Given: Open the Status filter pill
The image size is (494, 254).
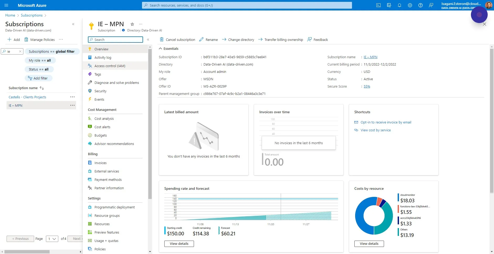Looking at the screenshot, I should pyautogui.click(x=39, y=69).
